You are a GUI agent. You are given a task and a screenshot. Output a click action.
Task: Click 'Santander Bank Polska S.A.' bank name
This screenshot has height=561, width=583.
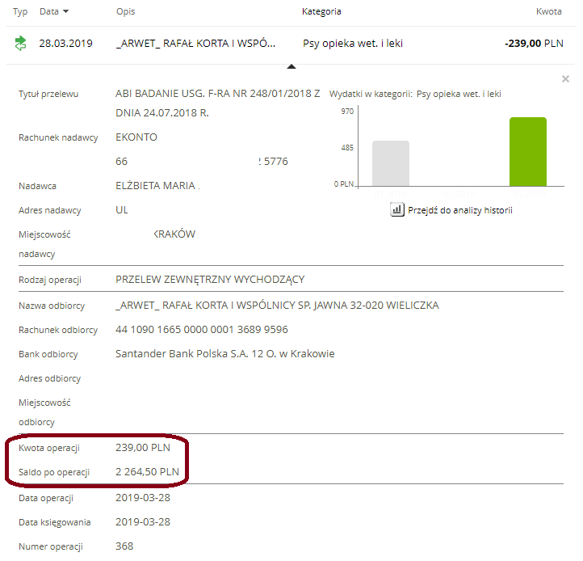225,353
